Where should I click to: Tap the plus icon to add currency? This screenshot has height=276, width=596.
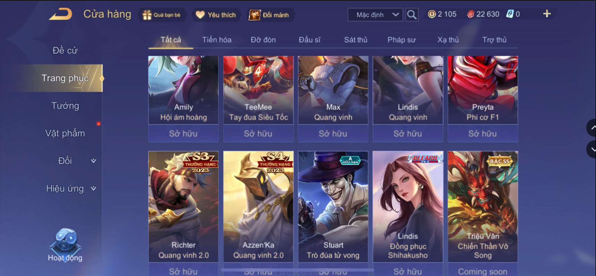(547, 14)
